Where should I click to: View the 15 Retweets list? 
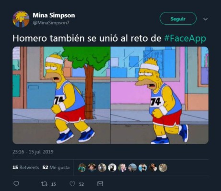pyautogui.click(x=25, y=168)
